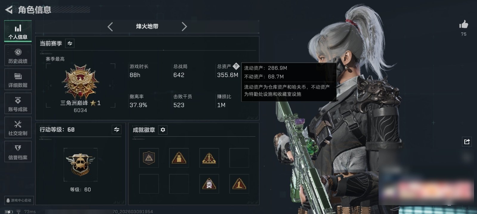Click the question mark next to 总资产
The image size is (477, 214).
236,66
